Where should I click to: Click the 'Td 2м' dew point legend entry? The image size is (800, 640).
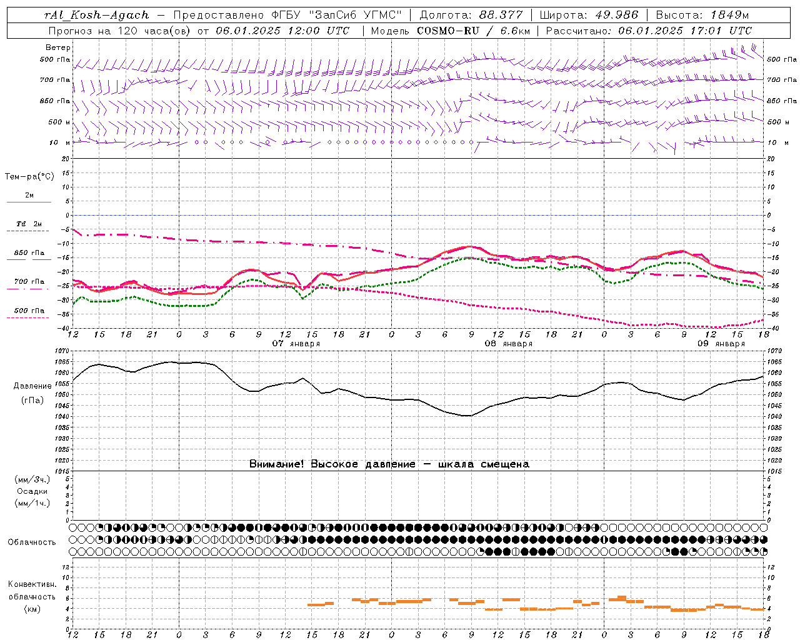tap(29, 224)
